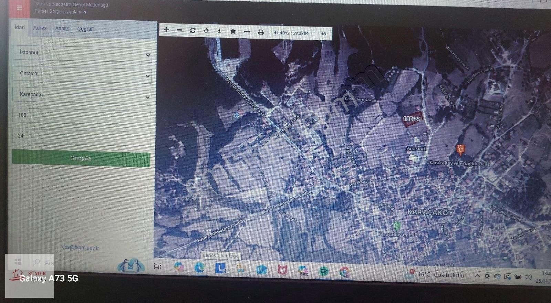
Task: Switch to the Adres tab
Action: tap(40, 28)
